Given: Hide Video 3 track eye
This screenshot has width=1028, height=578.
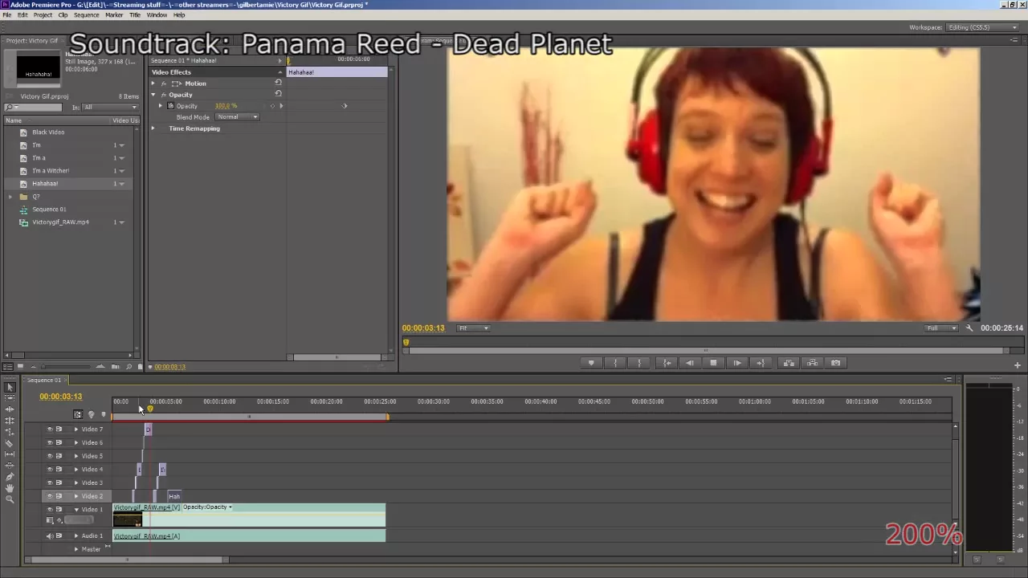Looking at the screenshot, I should (50, 482).
